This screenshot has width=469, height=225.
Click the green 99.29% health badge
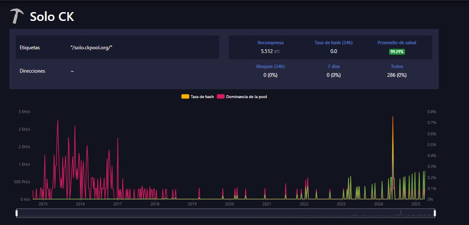397,52
